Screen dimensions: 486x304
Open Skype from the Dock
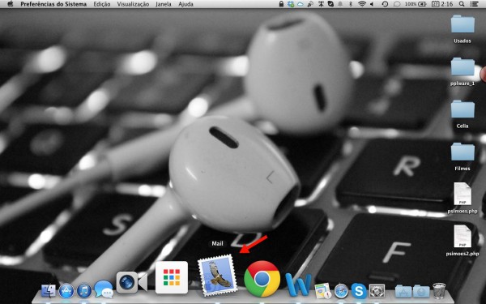(359, 291)
